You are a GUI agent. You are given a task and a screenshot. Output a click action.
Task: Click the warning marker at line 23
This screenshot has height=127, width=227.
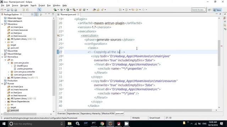(x=58, y=35)
